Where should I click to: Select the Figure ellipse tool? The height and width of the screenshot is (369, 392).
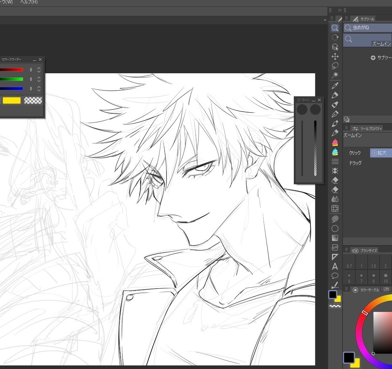tap(335, 229)
